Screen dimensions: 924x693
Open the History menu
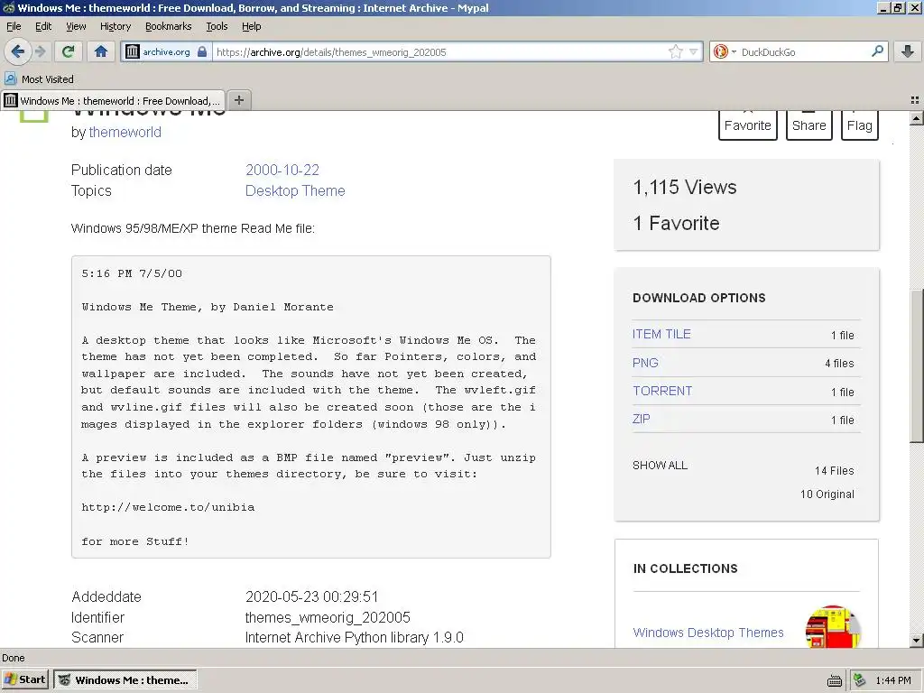coord(115,26)
